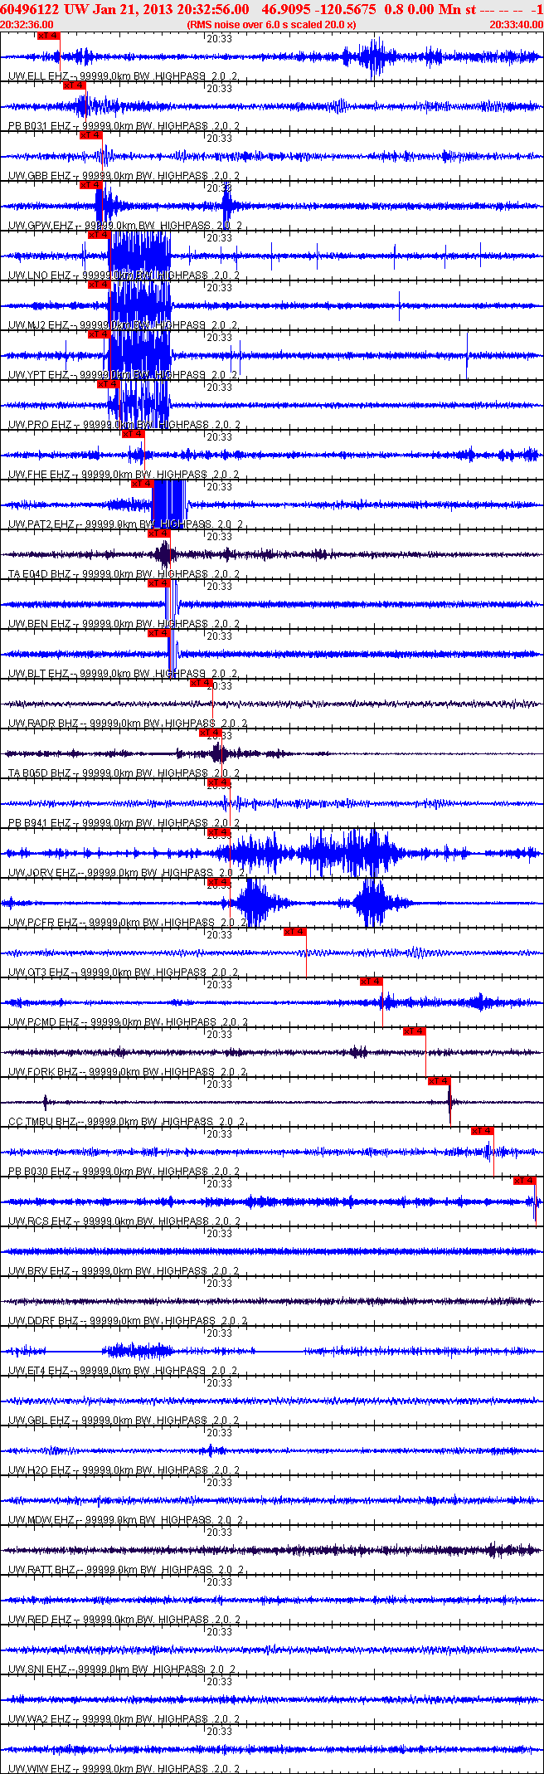The image size is (544, 1774).
Task: Select the UW.GBB EHZ station label
Action: pyautogui.click(x=40, y=176)
